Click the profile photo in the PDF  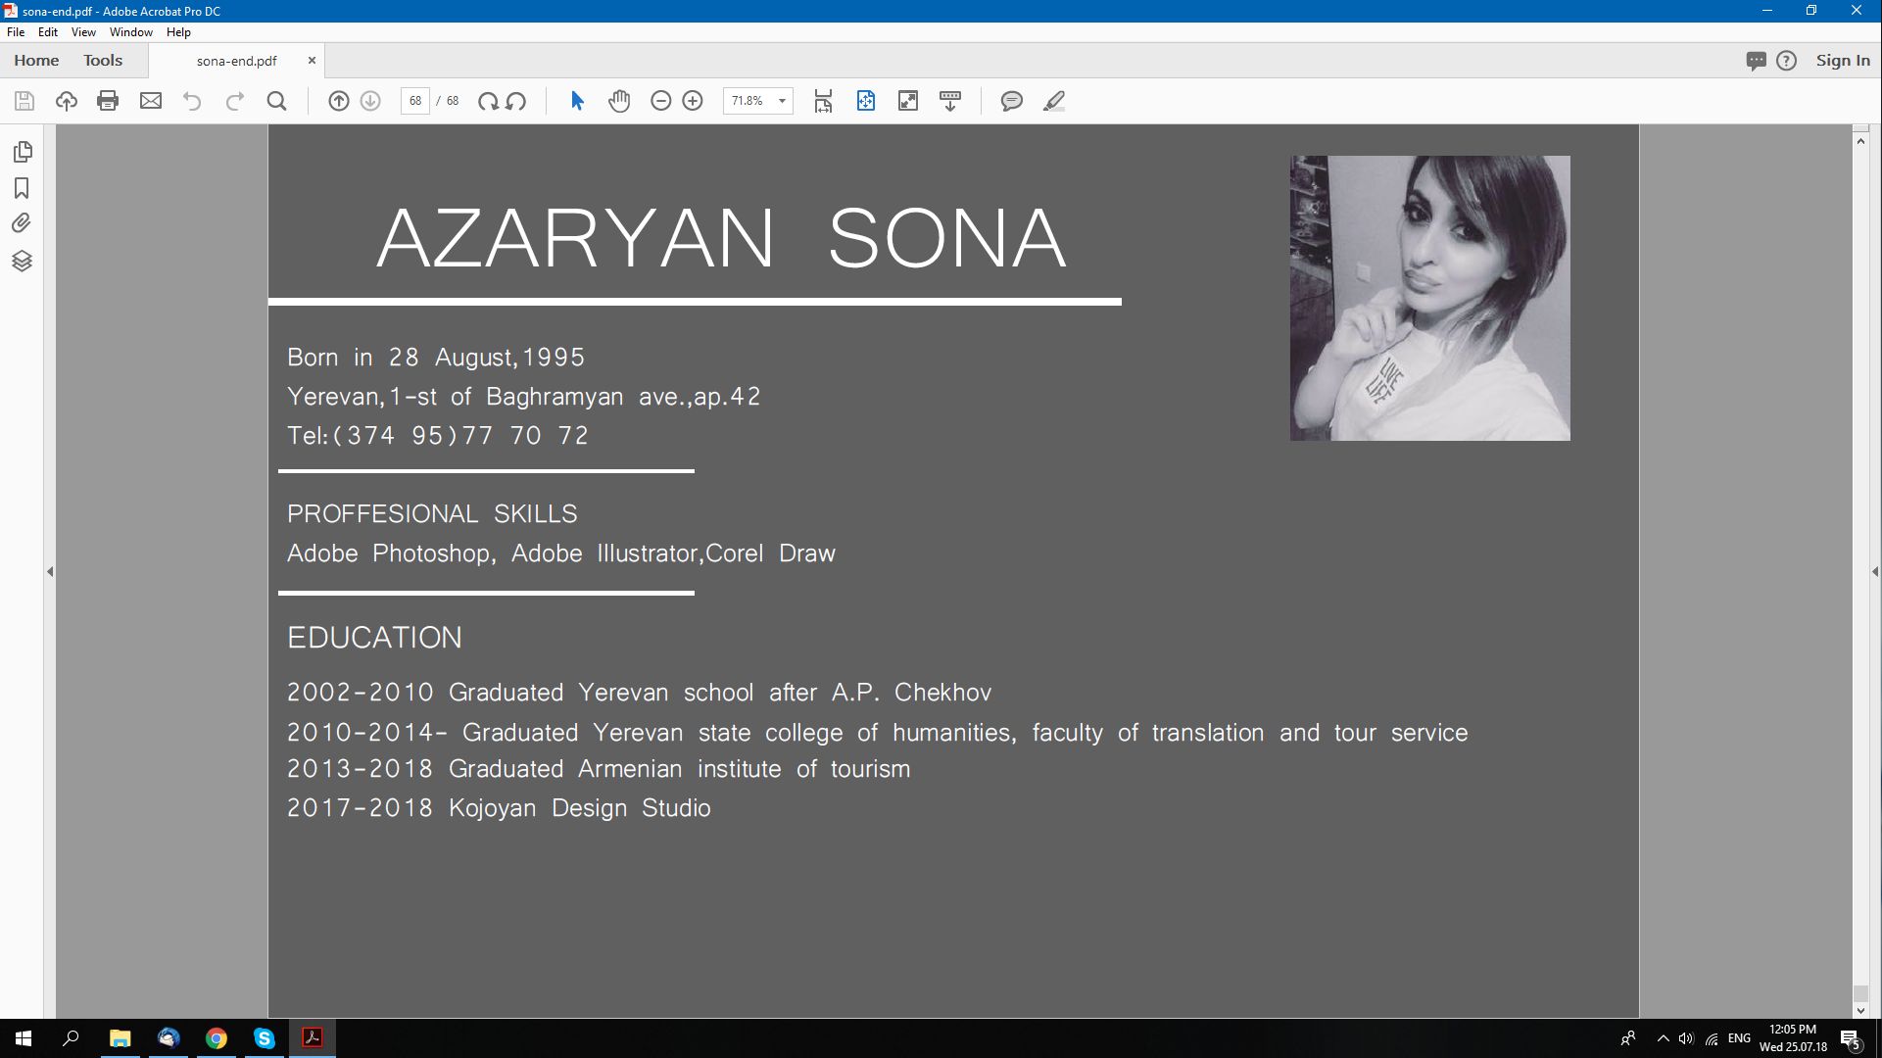pos(1429,298)
